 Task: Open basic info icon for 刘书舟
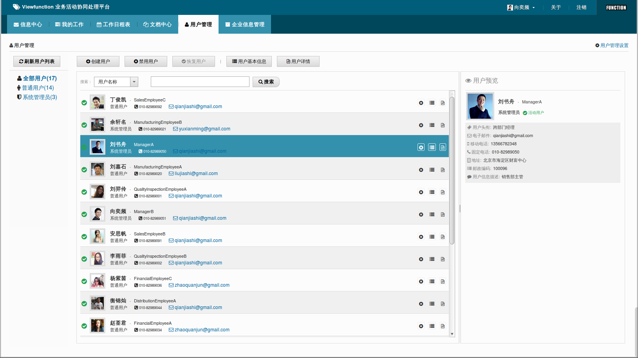coord(432,147)
